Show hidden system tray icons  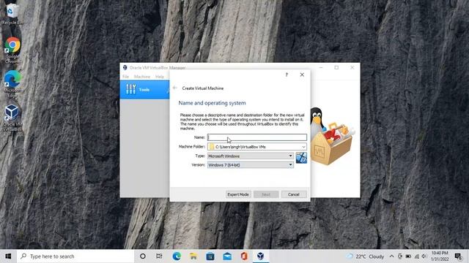tap(391, 256)
